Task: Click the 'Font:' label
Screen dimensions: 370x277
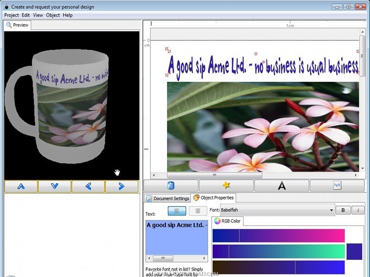Action: point(215,210)
